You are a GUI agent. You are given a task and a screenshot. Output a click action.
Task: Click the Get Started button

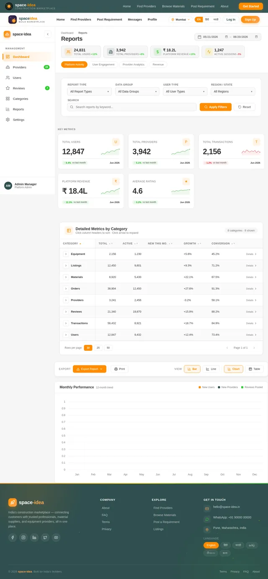pyautogui.click(x=251, y=6)
